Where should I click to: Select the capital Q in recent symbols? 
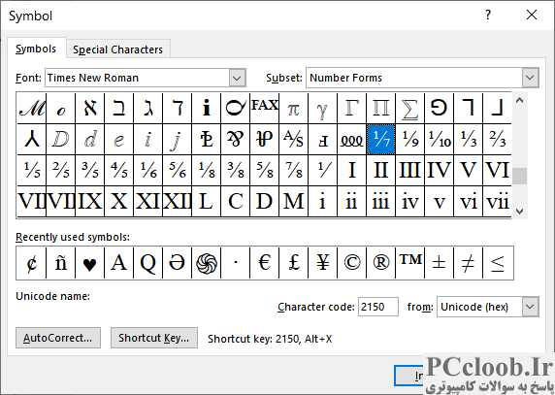(x=147, y=263)
